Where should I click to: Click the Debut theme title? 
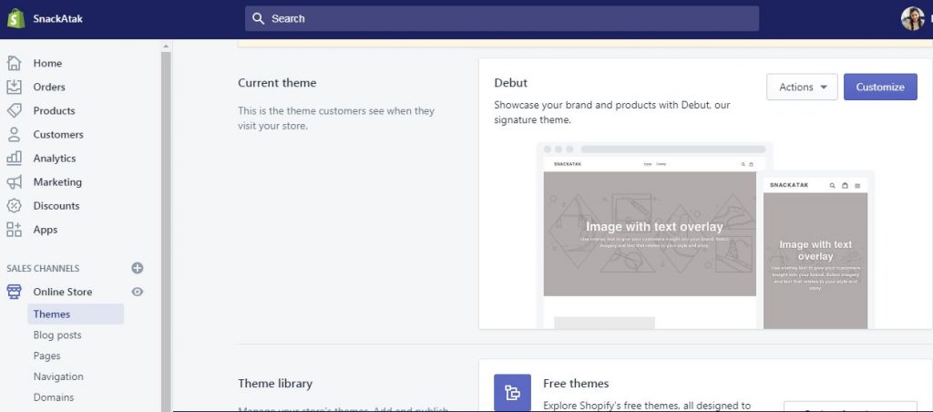pyautogui.click(x=510, y=83)
